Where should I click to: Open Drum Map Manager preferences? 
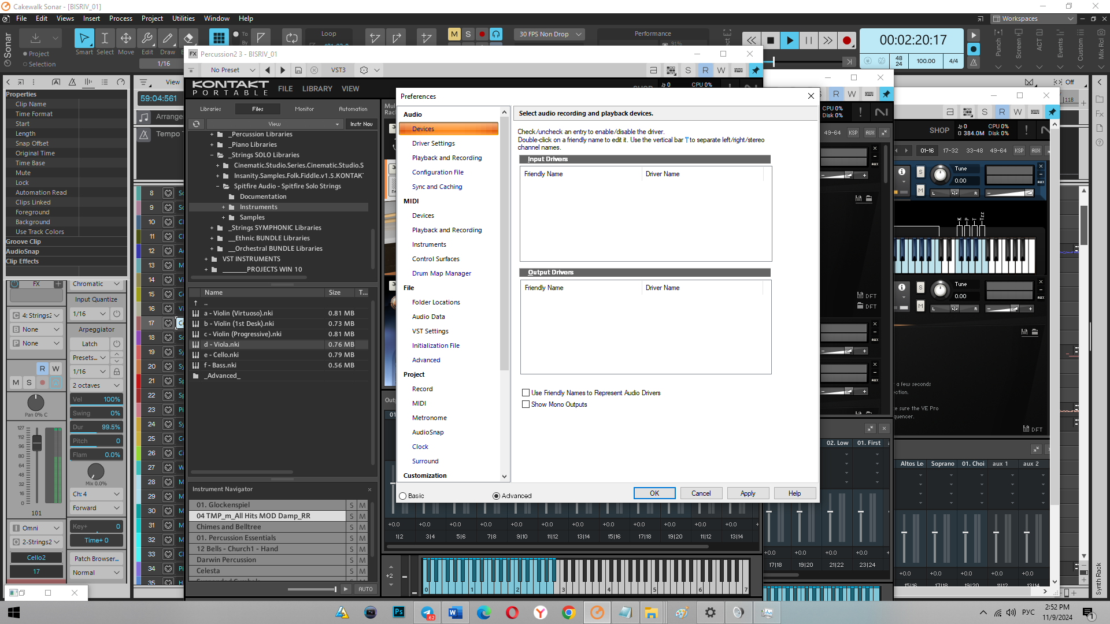(441, 273)
